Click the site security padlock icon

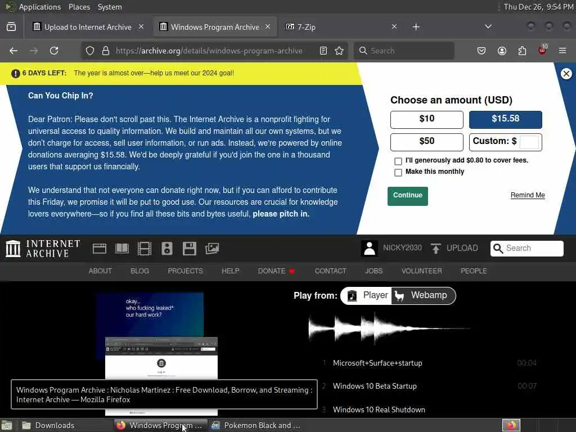point(106,51)
